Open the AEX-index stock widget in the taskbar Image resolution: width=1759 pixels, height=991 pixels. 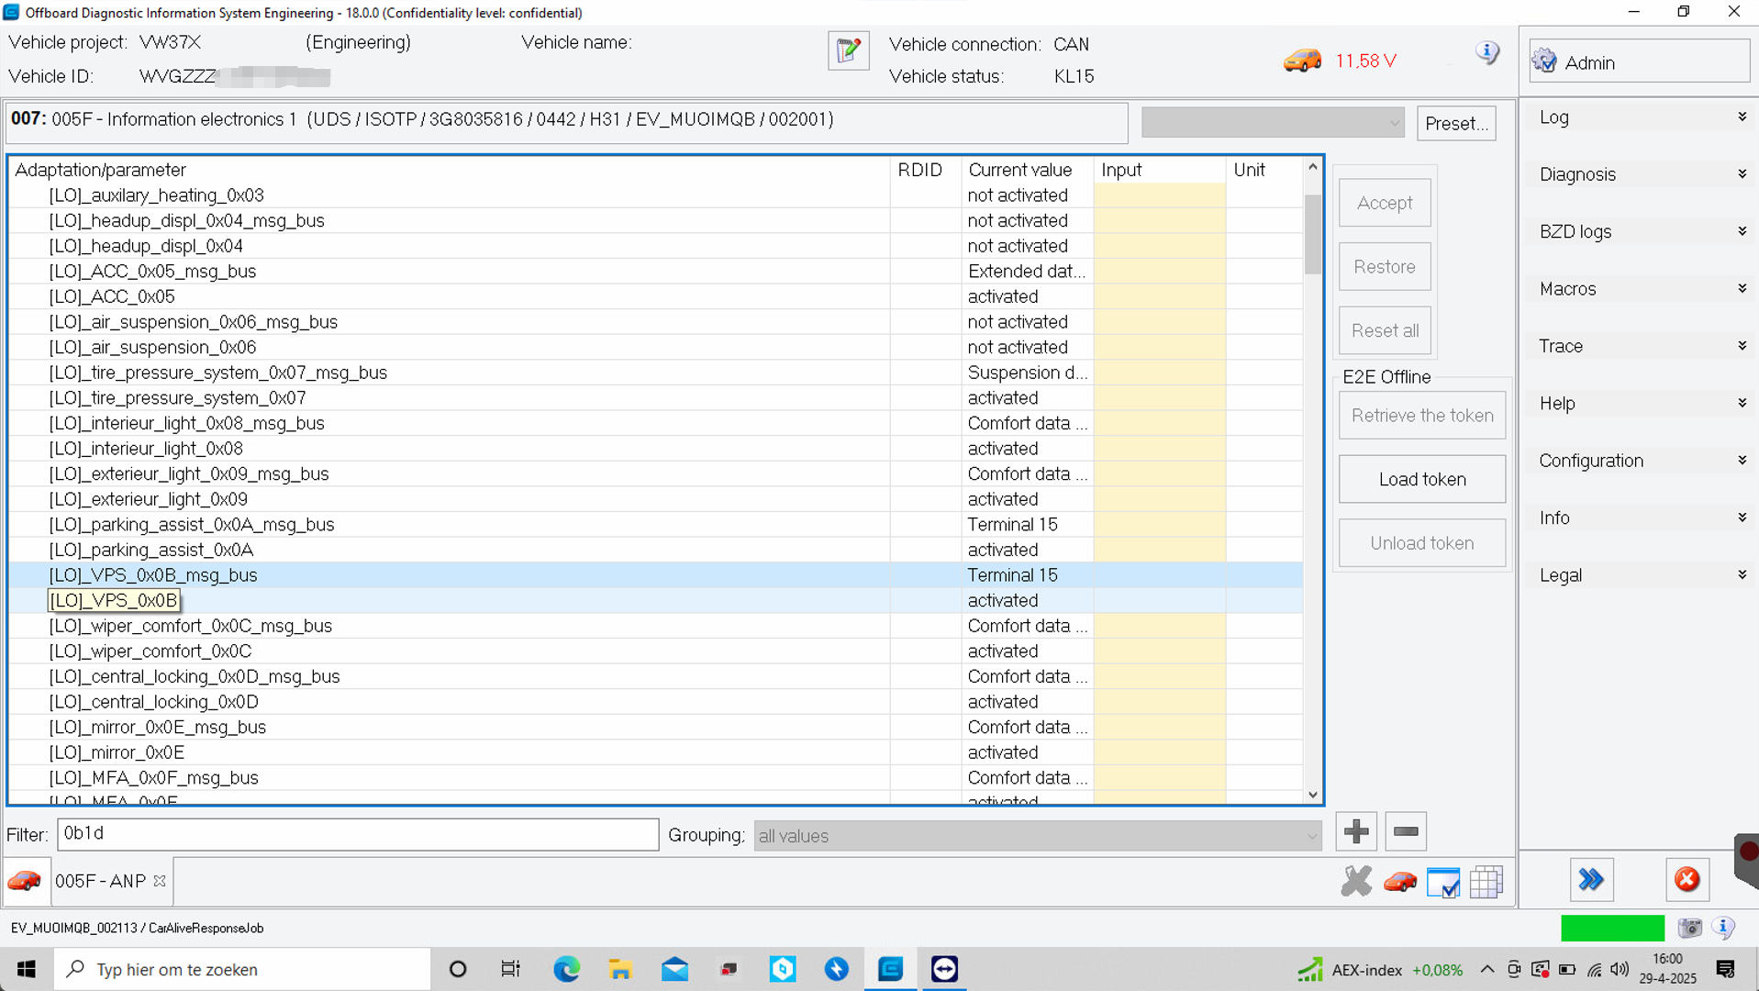point(1380,970)
